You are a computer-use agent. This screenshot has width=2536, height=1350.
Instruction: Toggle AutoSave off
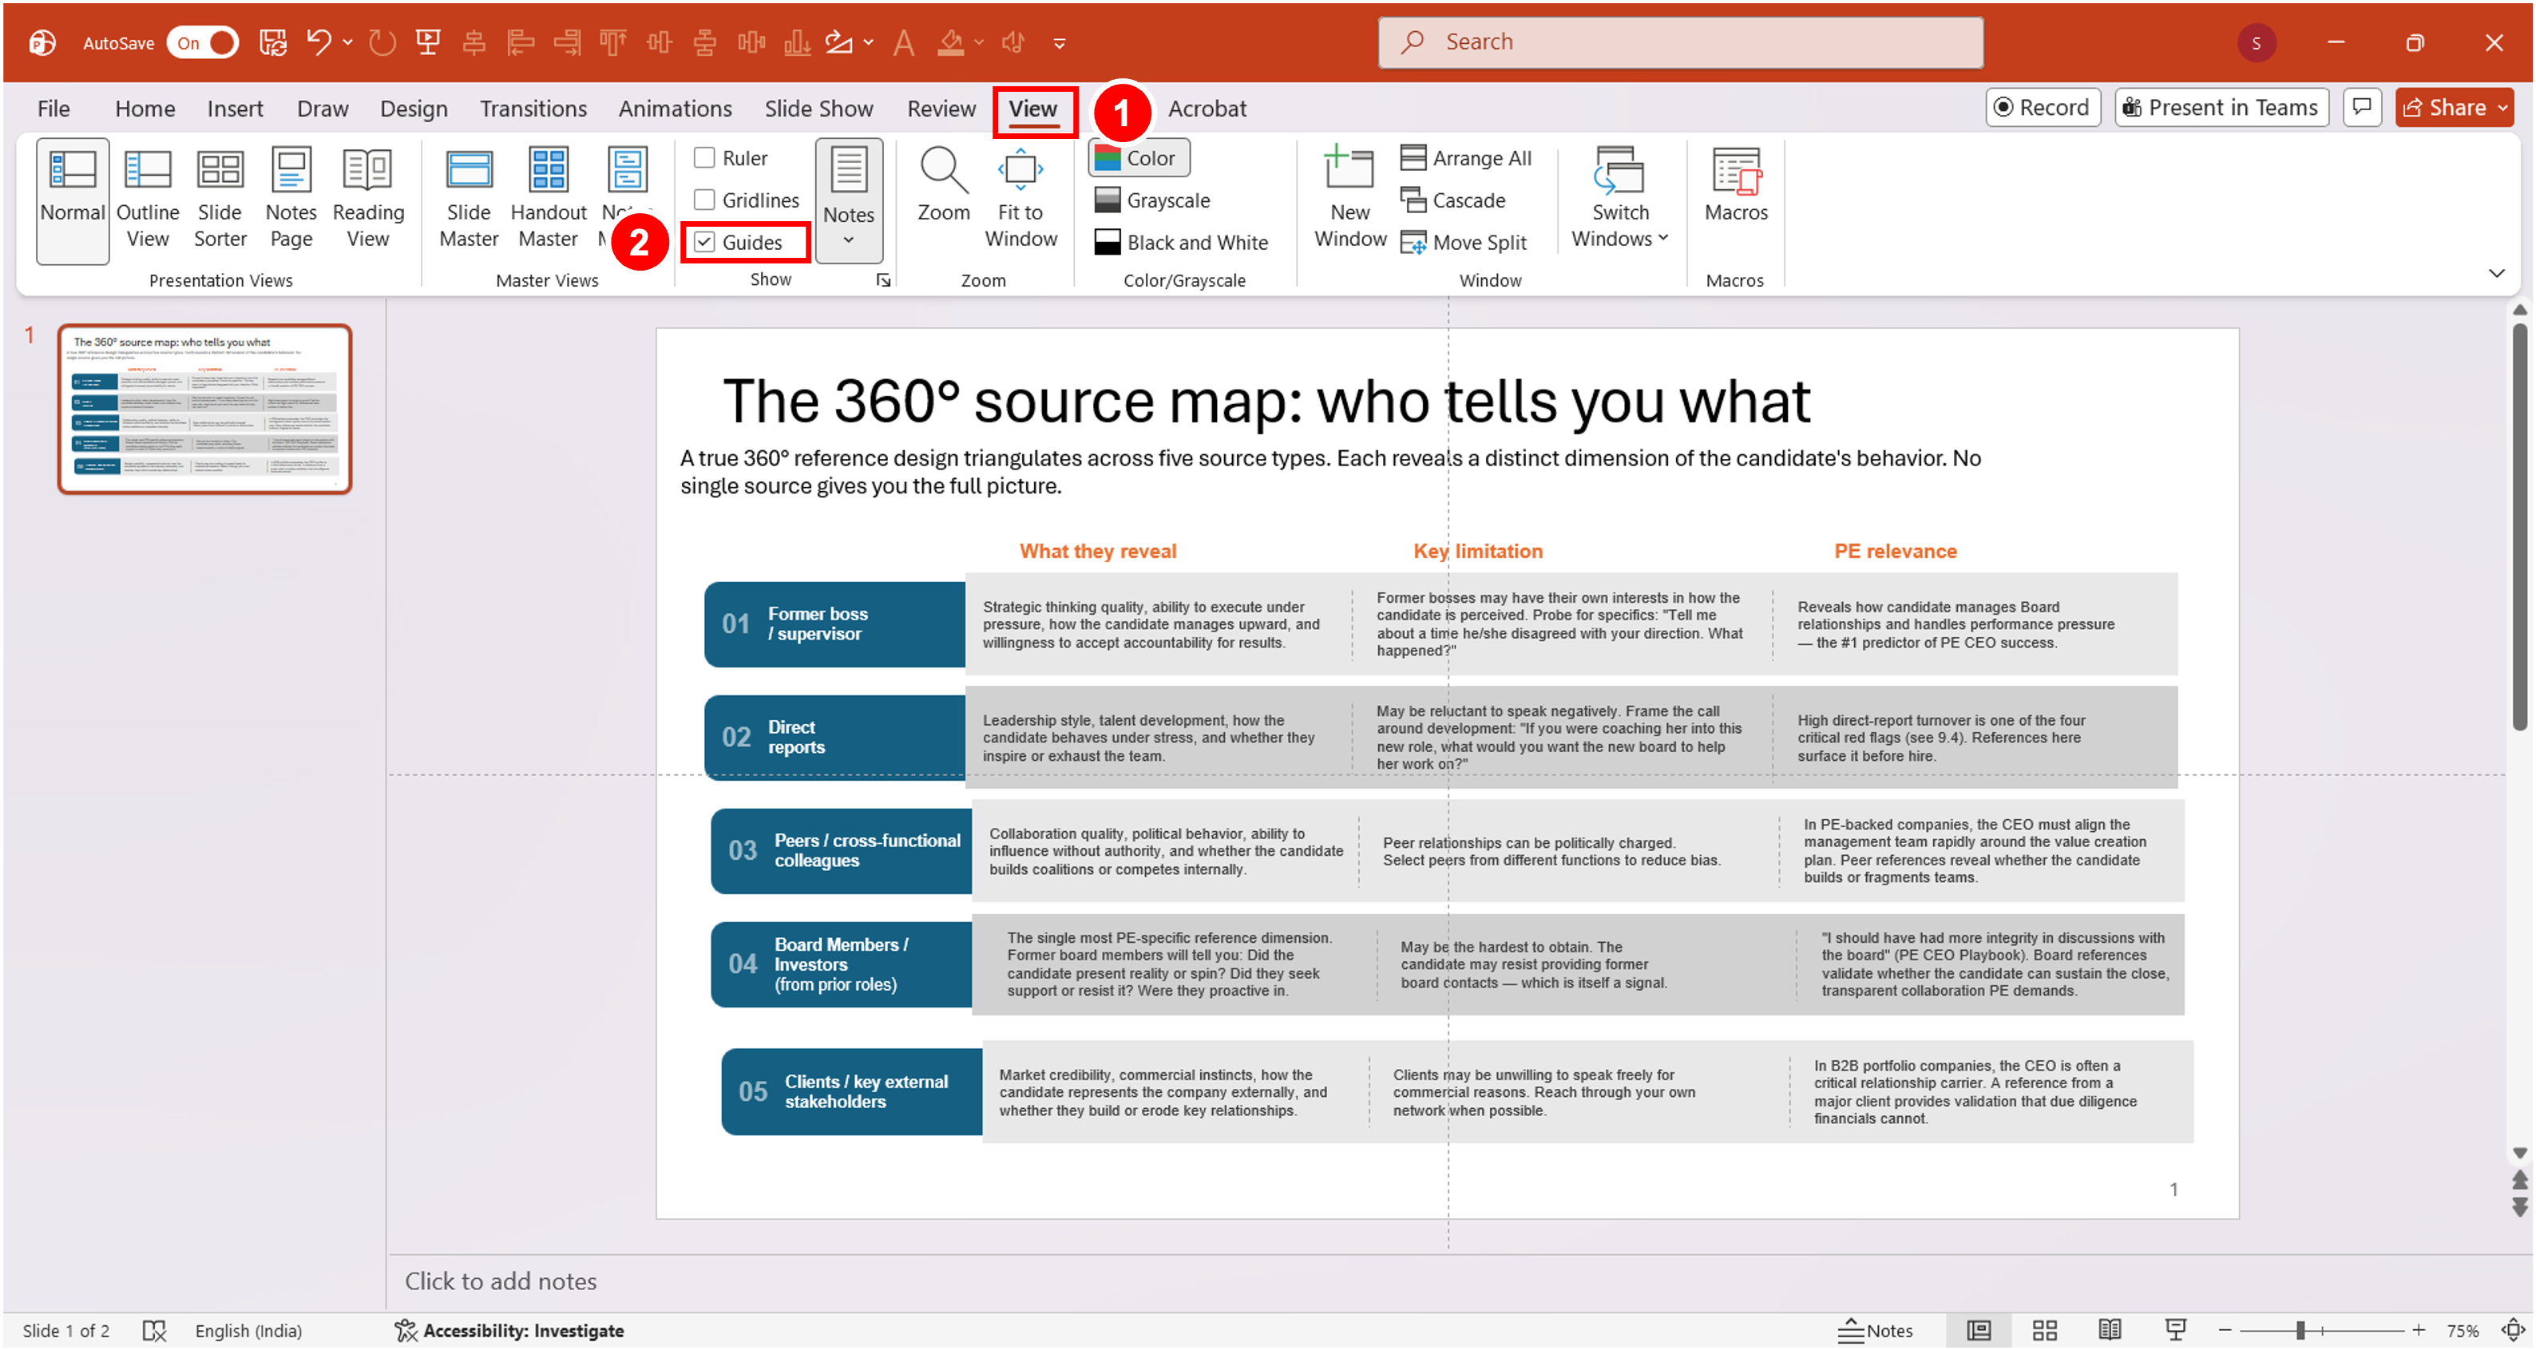click(202, 42)
